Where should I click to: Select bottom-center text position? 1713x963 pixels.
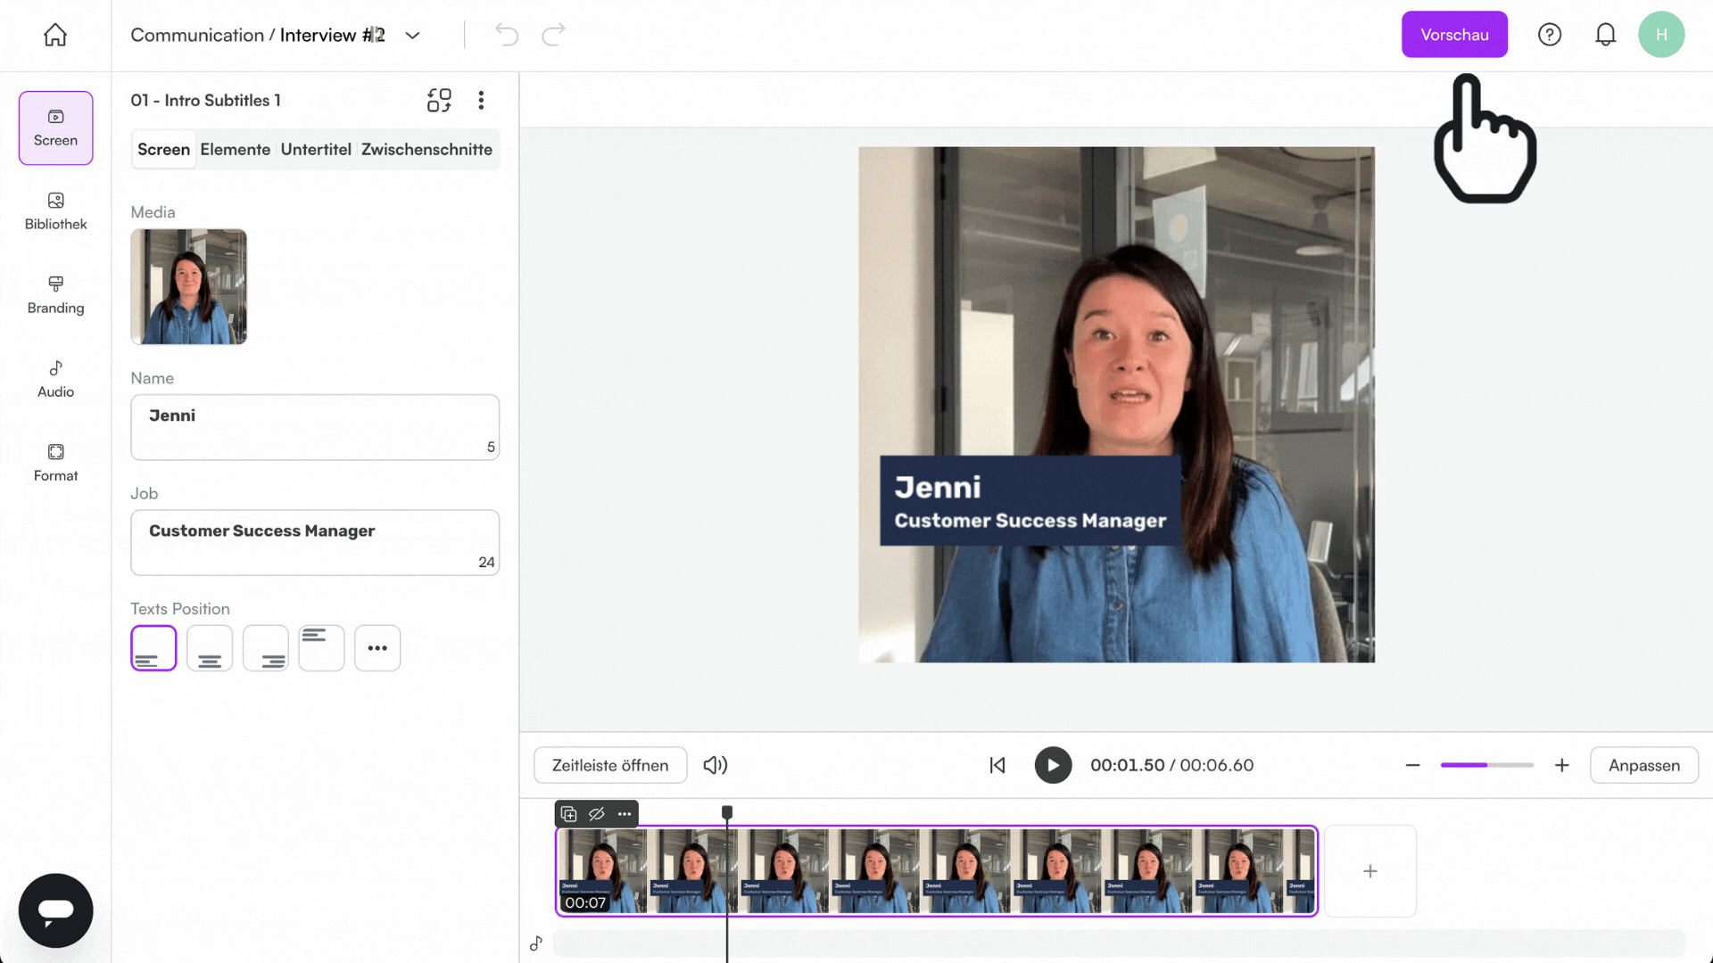tap(210, 648)
